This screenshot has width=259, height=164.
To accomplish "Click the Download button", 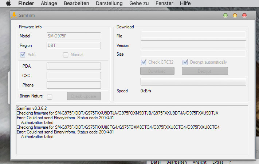I will click(157, 71).
